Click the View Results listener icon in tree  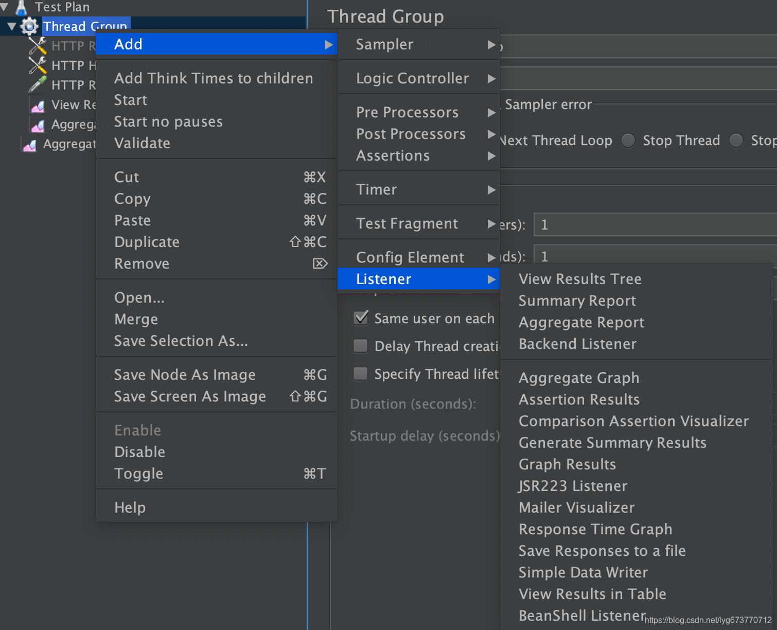click(38, 105)
